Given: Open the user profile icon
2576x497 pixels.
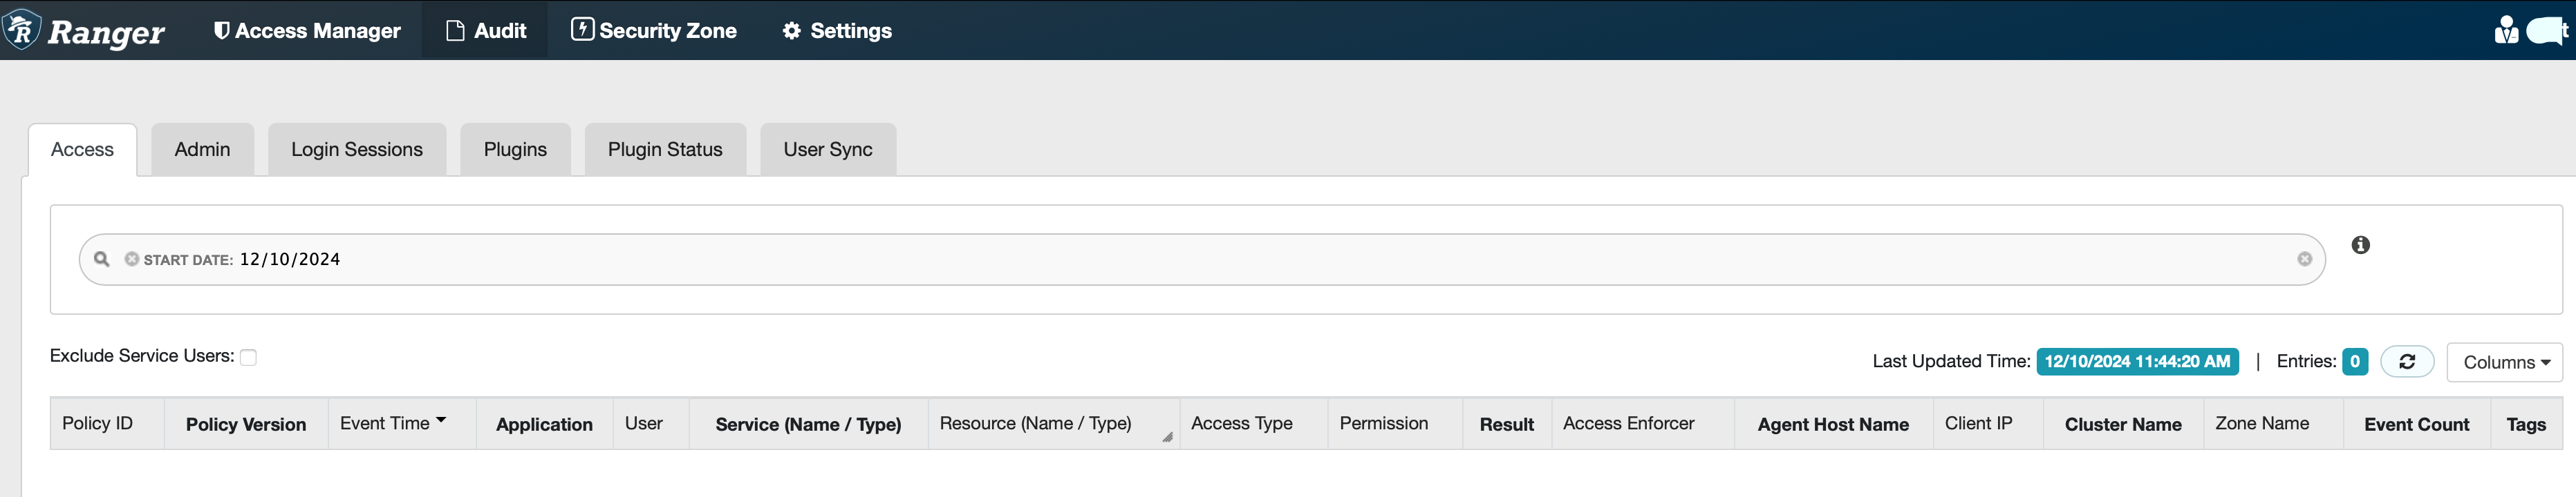Looking at the screenshot, I should pos(2506,31).
